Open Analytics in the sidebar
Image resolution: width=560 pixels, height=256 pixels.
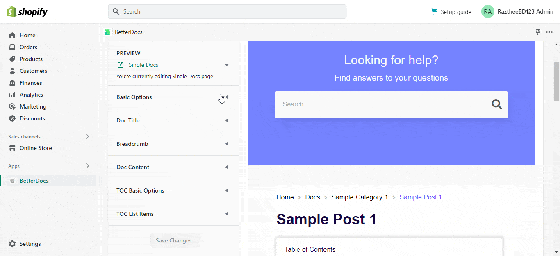[31, 95]
